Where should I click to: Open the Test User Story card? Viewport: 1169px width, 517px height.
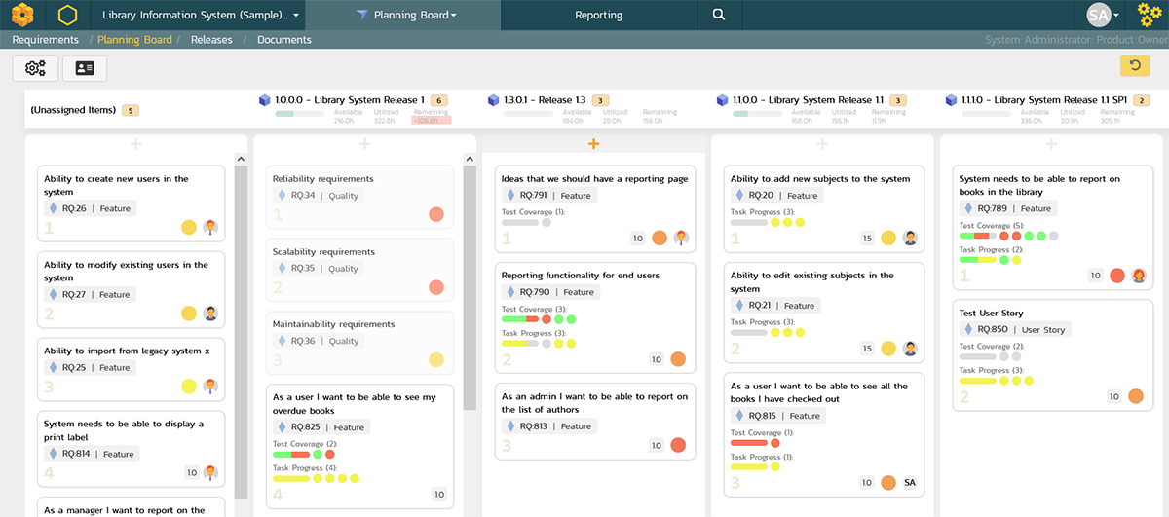[1051, 357]
